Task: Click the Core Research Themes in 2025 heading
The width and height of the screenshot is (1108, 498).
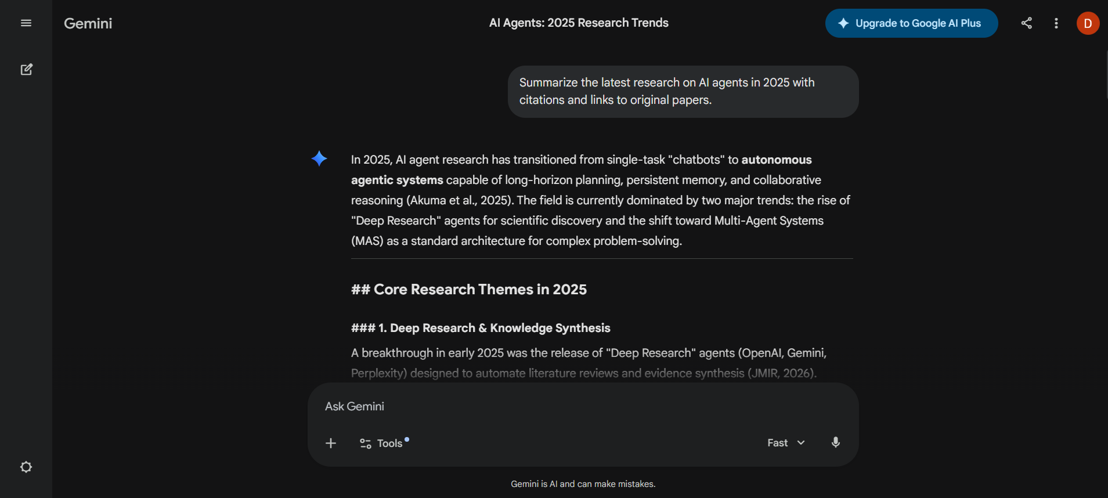Action: click(x=469, y=289)
